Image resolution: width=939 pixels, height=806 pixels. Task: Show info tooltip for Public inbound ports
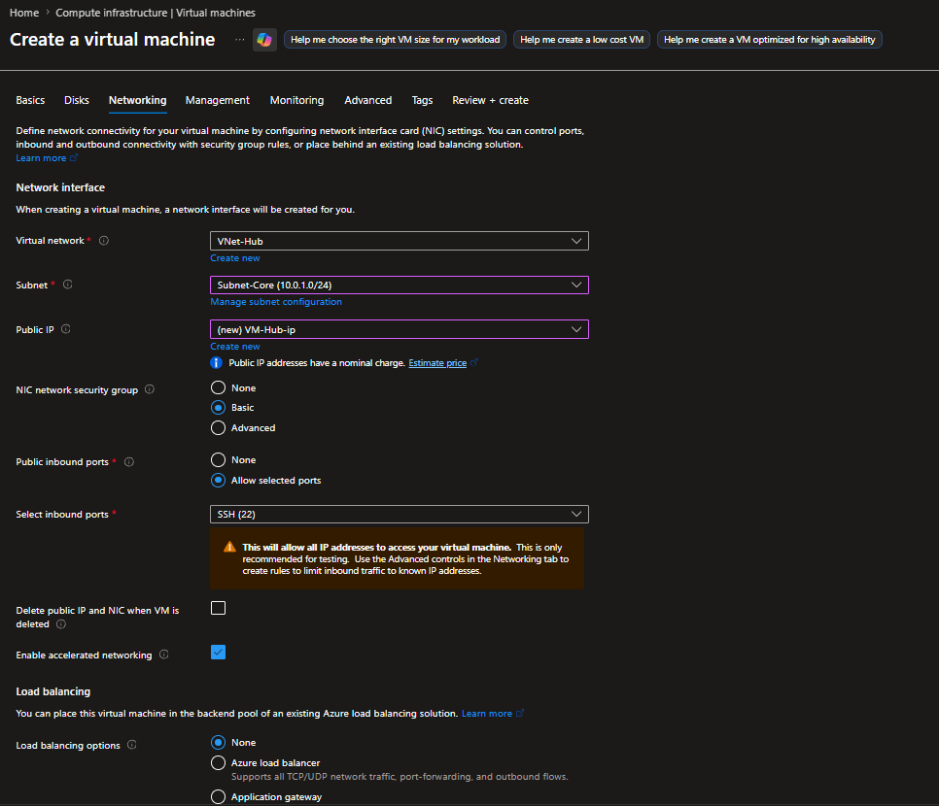coord(129,462)
